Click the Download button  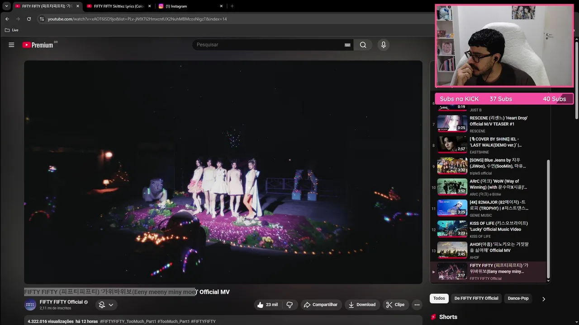point(362,305)
